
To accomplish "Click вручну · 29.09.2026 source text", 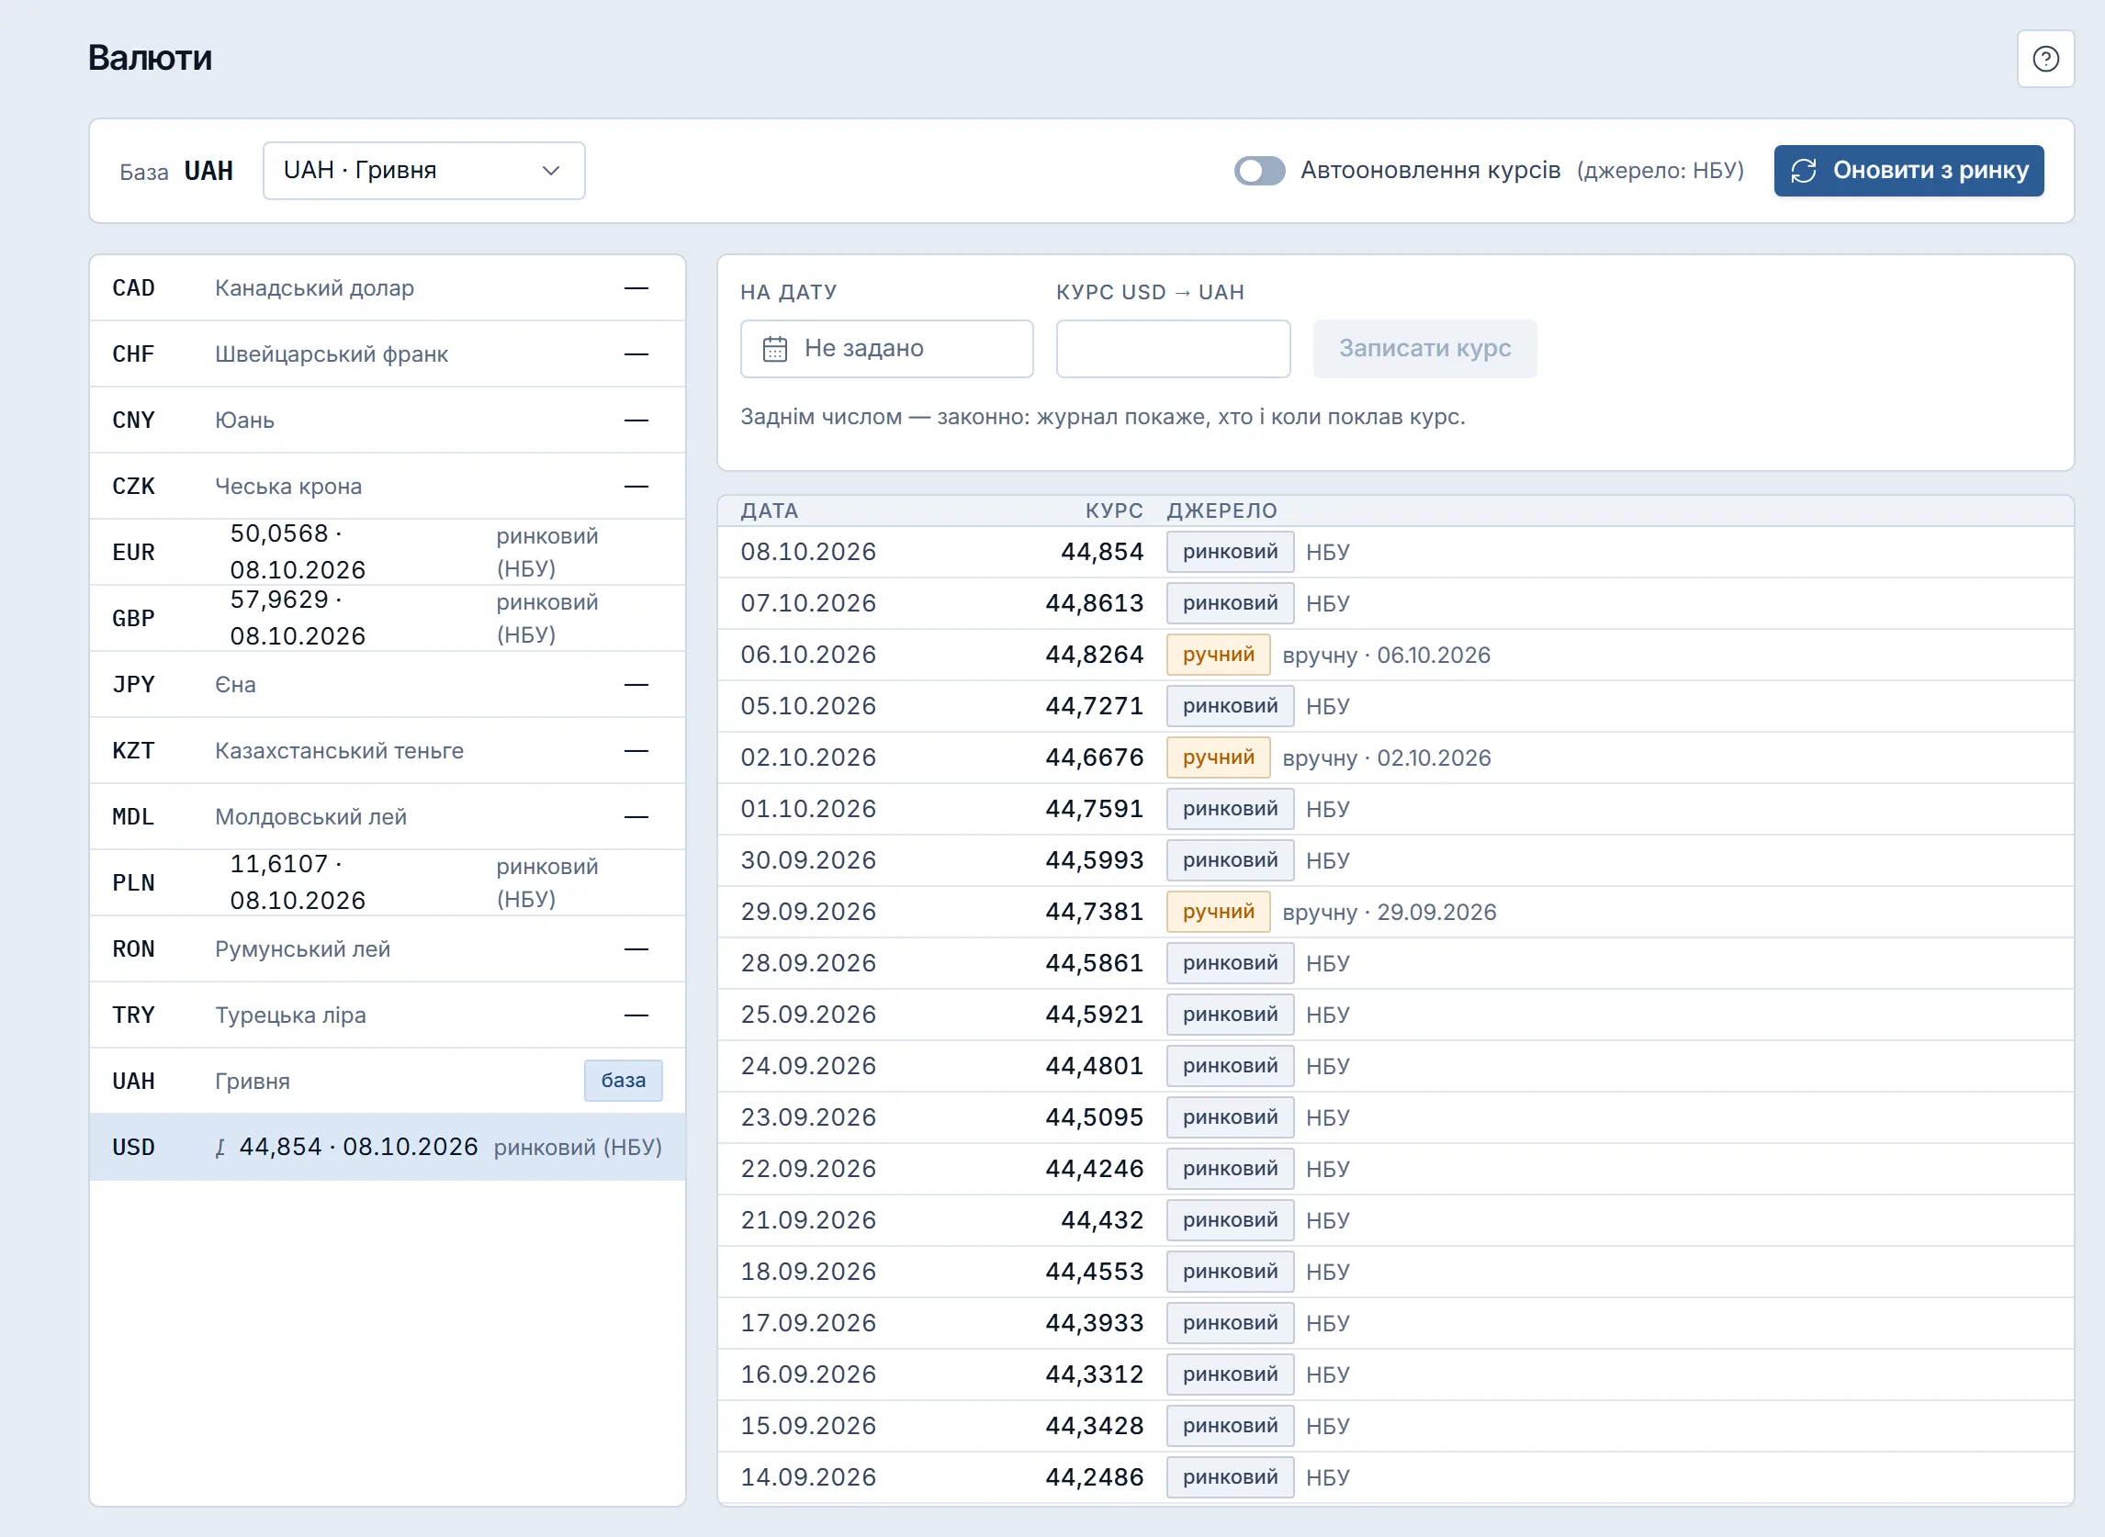I will pos(1389,913).
